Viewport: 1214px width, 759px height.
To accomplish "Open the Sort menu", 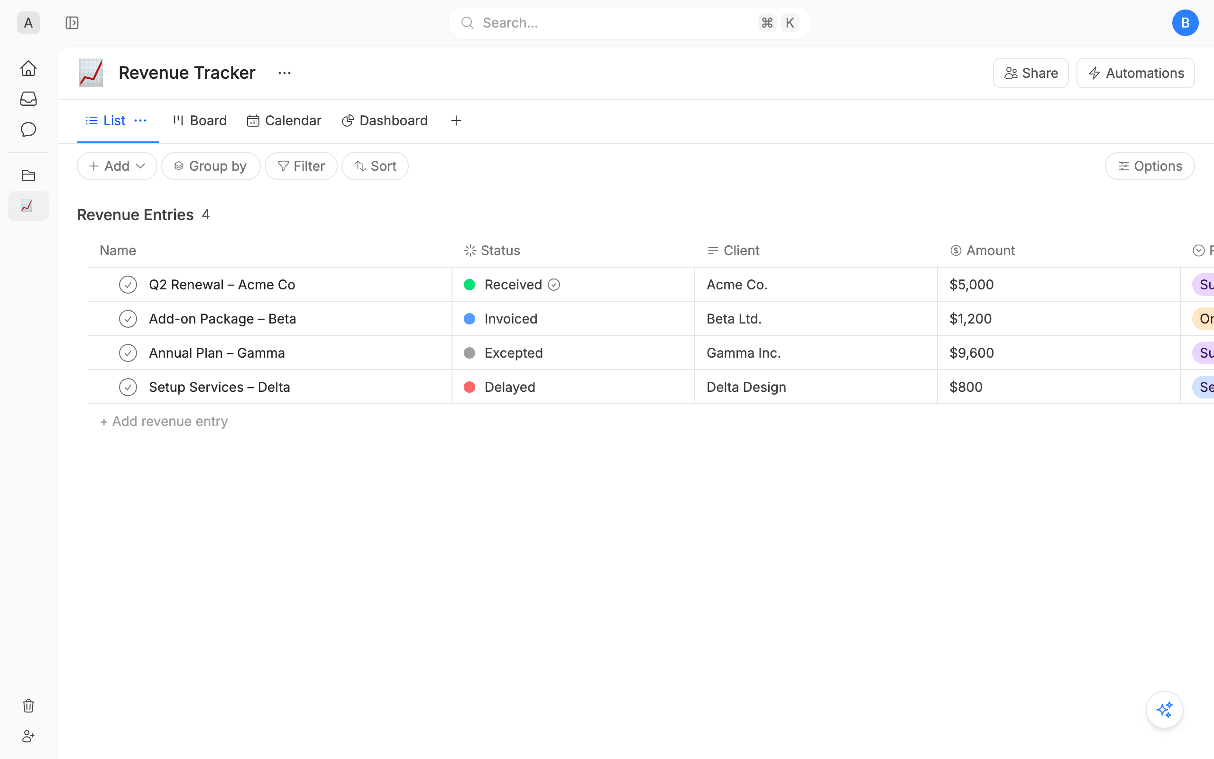I will [x=375, y=166].
